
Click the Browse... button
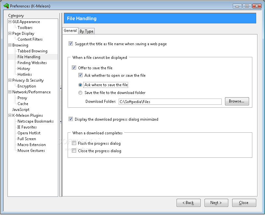pos(237,101)
